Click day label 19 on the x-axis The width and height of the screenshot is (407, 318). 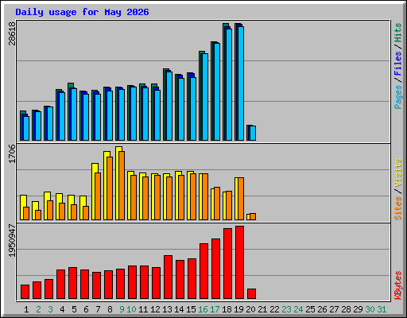tap(238, 309)
